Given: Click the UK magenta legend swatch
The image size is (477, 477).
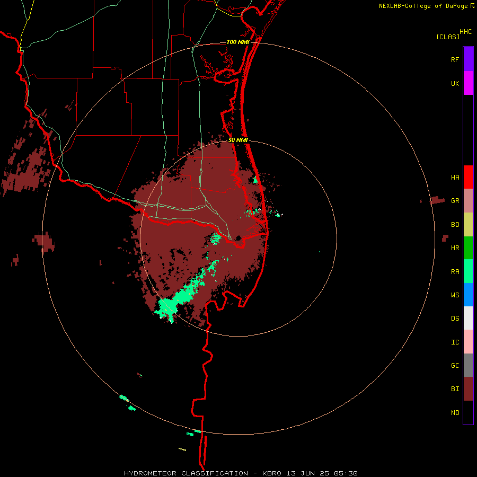Looking at the screenshot, I should pyautogui.click(x=468, y=83).
